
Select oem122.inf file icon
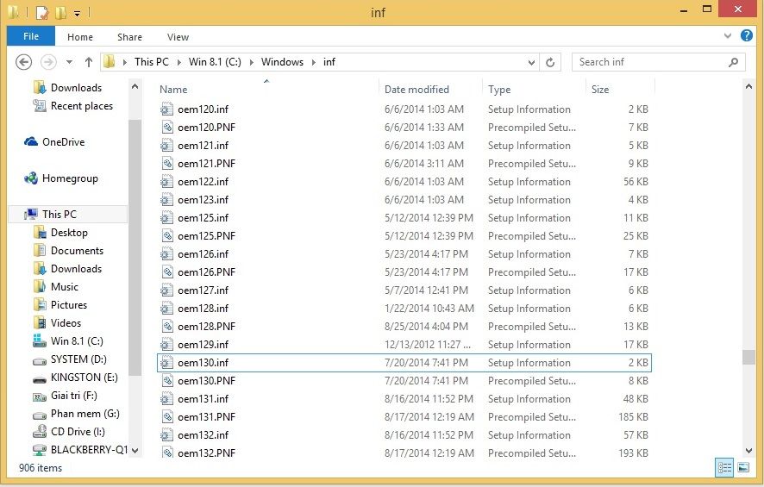tap(166, 182)
